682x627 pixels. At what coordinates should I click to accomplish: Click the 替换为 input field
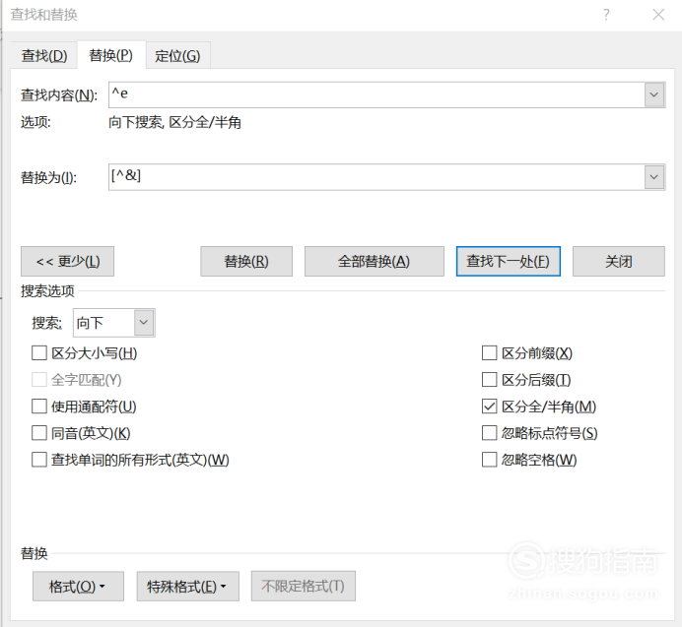tap(376, 177)
